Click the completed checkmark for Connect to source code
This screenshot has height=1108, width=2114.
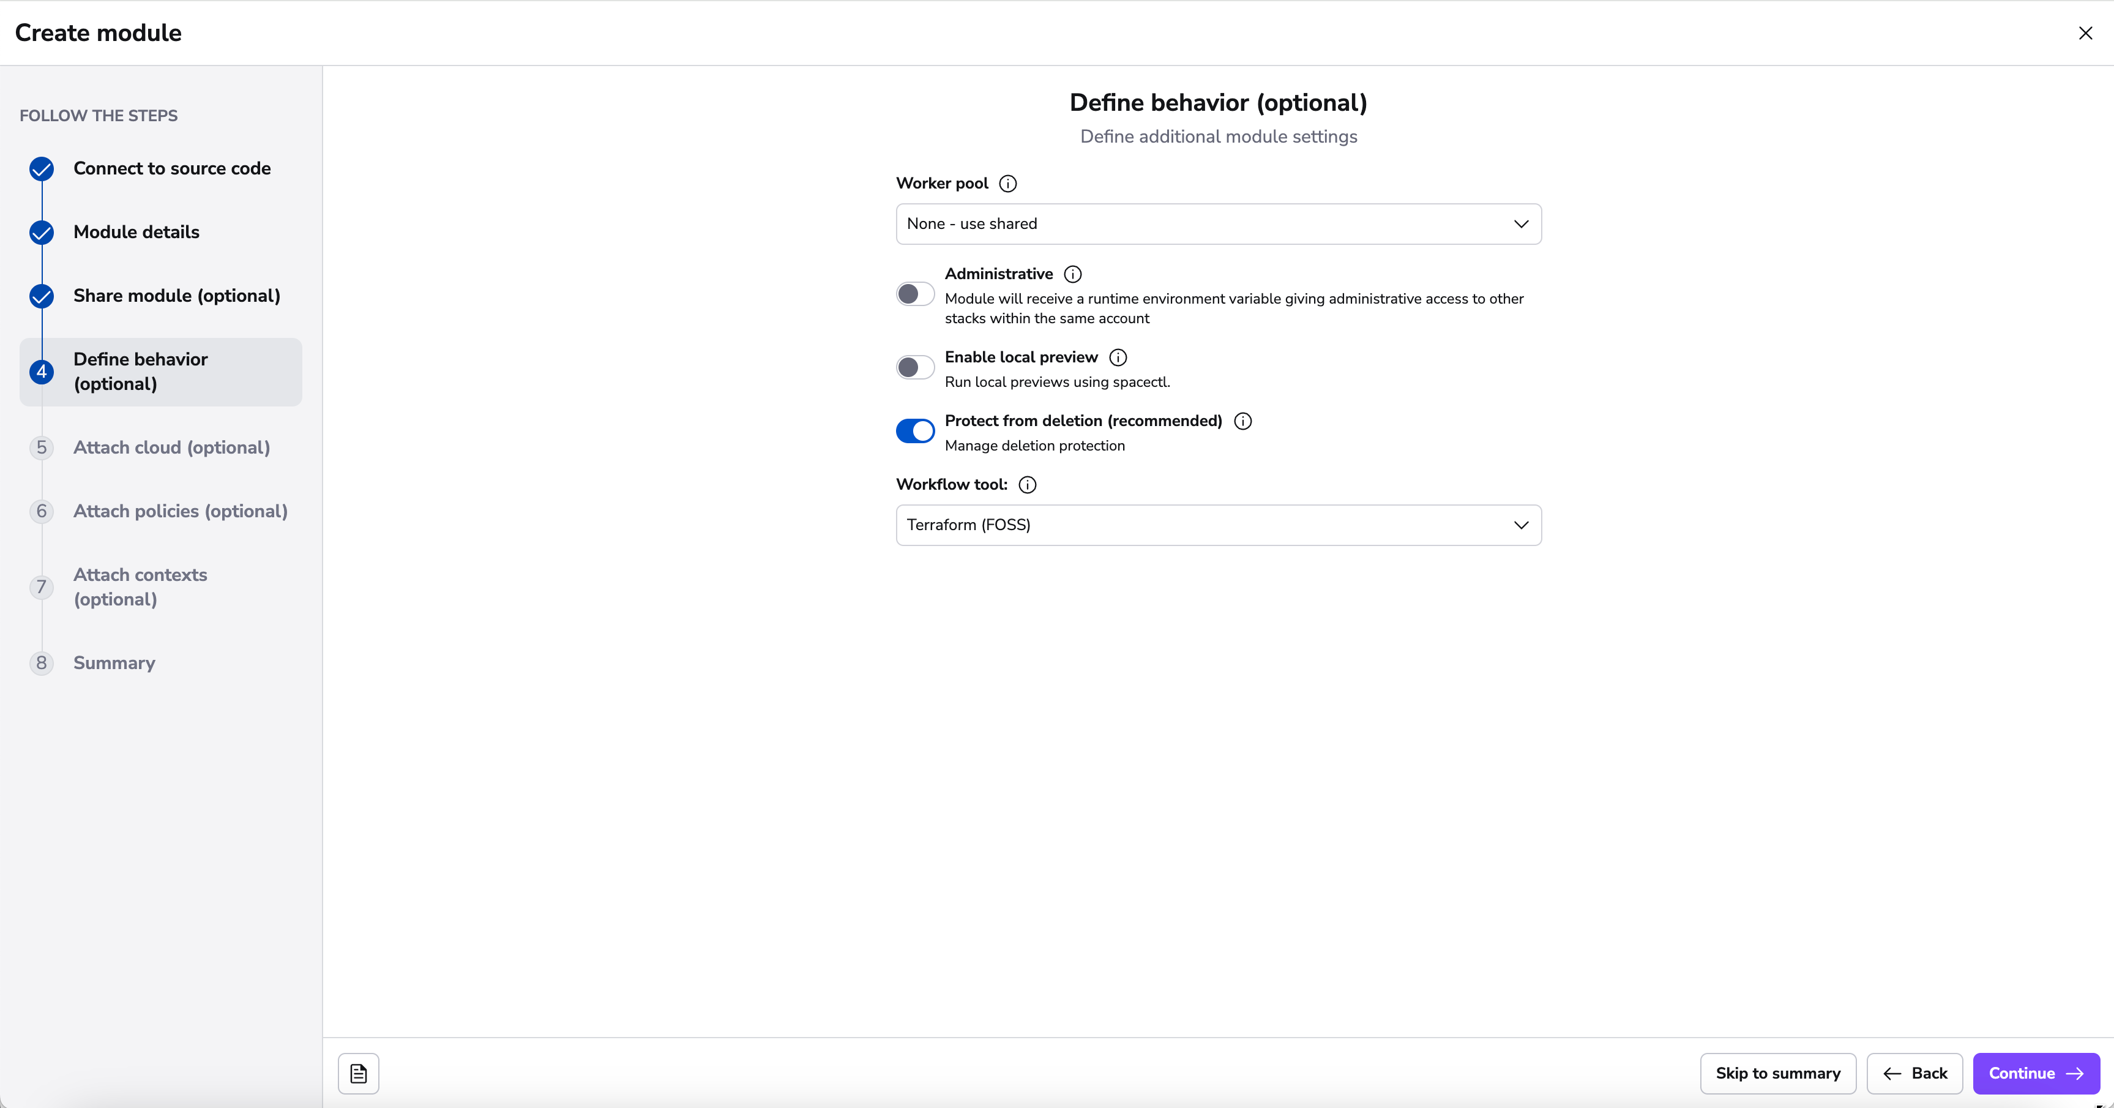coord(42,169)
